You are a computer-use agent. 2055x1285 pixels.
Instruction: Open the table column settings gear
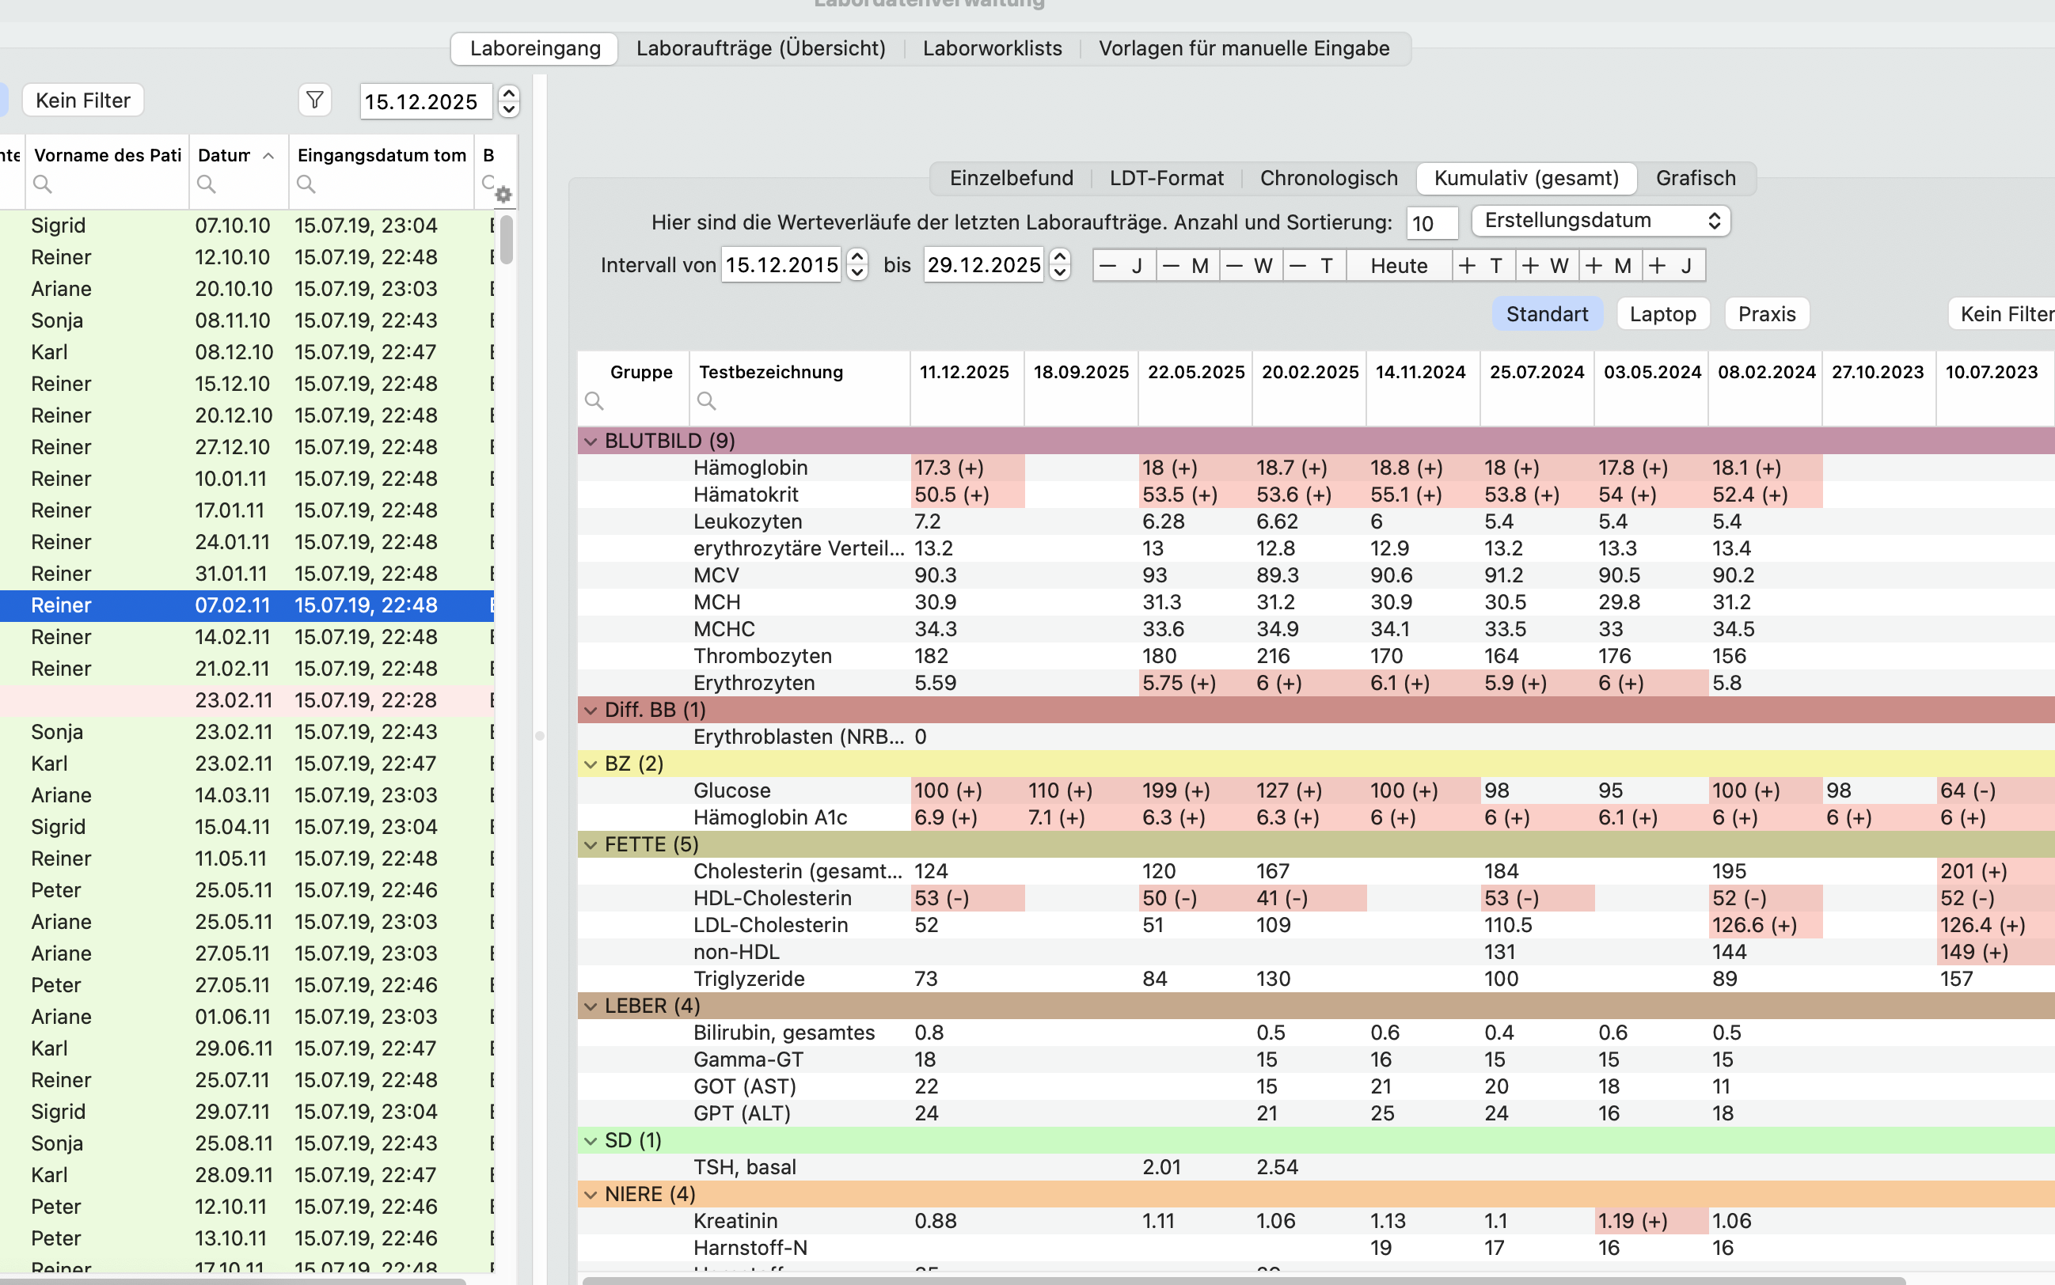(503, 195)
